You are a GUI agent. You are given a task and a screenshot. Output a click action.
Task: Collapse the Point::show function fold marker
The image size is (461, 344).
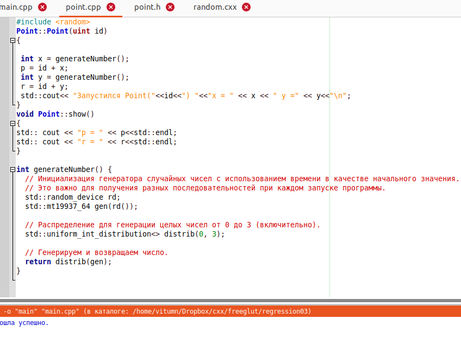(x=13, y=124)
